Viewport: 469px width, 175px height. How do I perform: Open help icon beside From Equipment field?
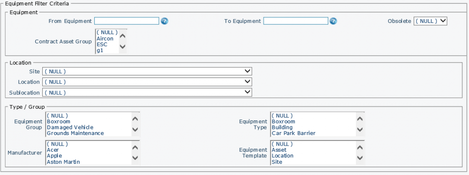pos(165,21)
